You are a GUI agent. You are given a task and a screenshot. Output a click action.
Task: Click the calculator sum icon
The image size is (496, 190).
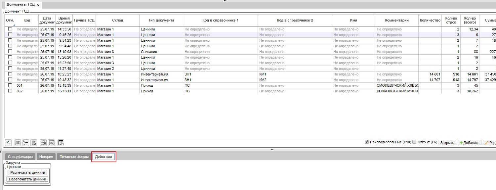pyautogui.click(x=34, y=143)
